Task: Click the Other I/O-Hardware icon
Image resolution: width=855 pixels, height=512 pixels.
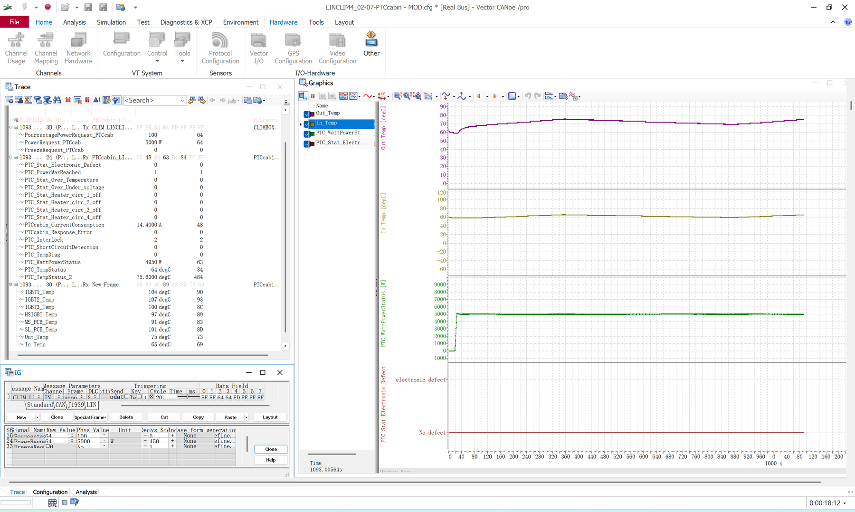Action: click(371, 44)
